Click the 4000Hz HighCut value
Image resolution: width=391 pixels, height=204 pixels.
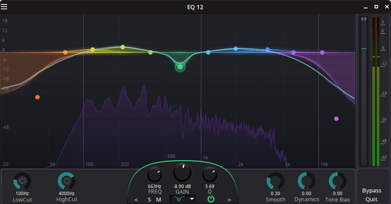pyautogui.click(x=66, y=193)
